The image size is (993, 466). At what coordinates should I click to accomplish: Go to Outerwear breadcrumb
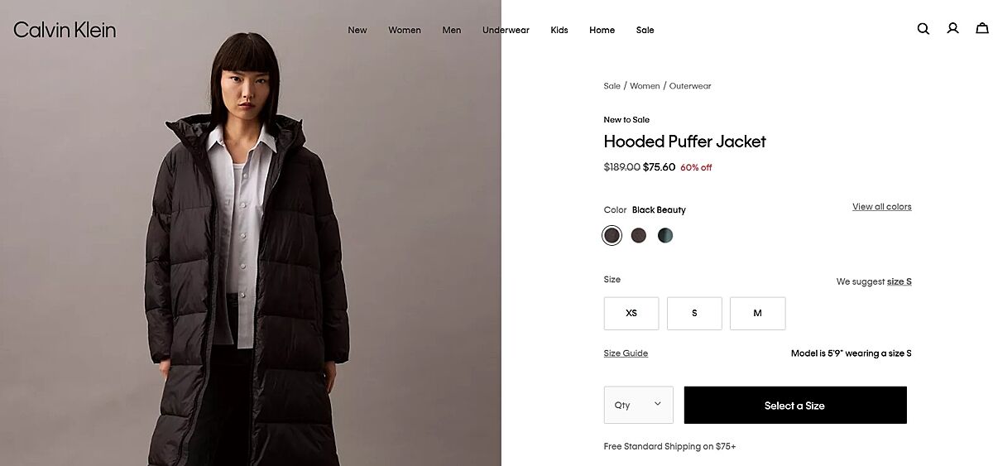point(690,86)
